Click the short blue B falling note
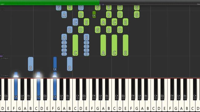 pyautogui.click(x=70, y=30)
